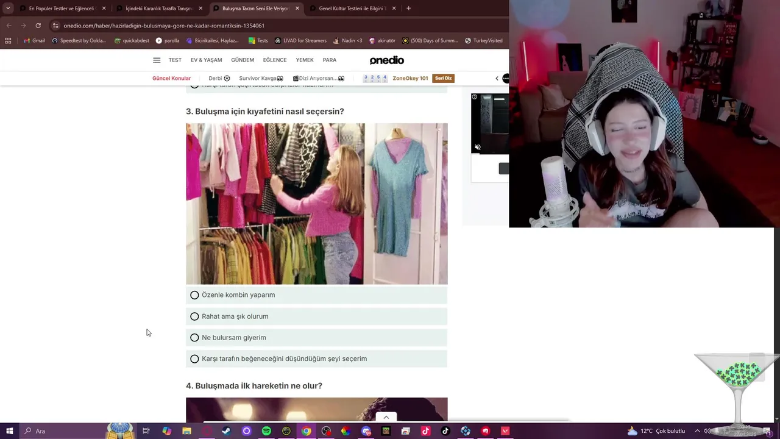Reload the page

pos(38,26)
